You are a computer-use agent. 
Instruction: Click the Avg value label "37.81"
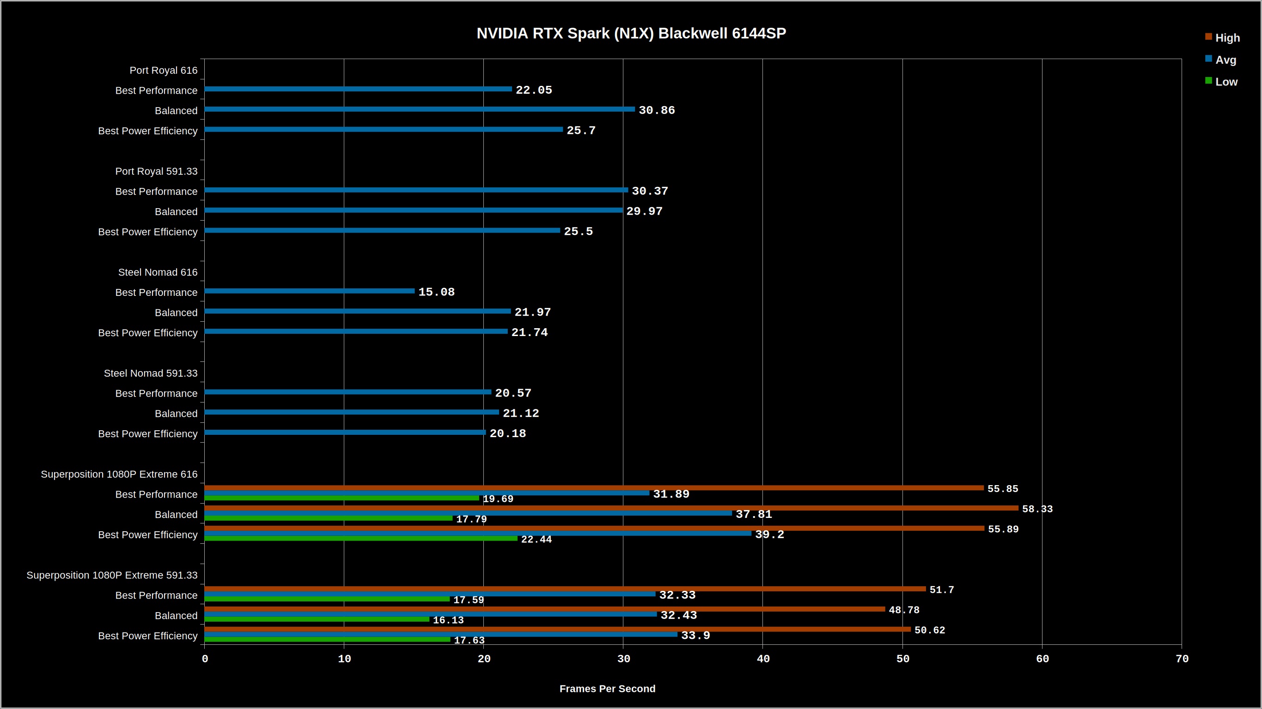(754, 514)
